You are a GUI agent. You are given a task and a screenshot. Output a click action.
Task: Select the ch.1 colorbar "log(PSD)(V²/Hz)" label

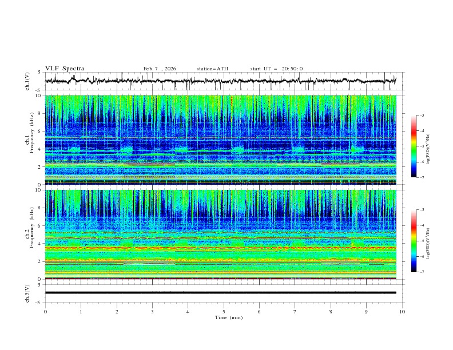pos(428,149)
